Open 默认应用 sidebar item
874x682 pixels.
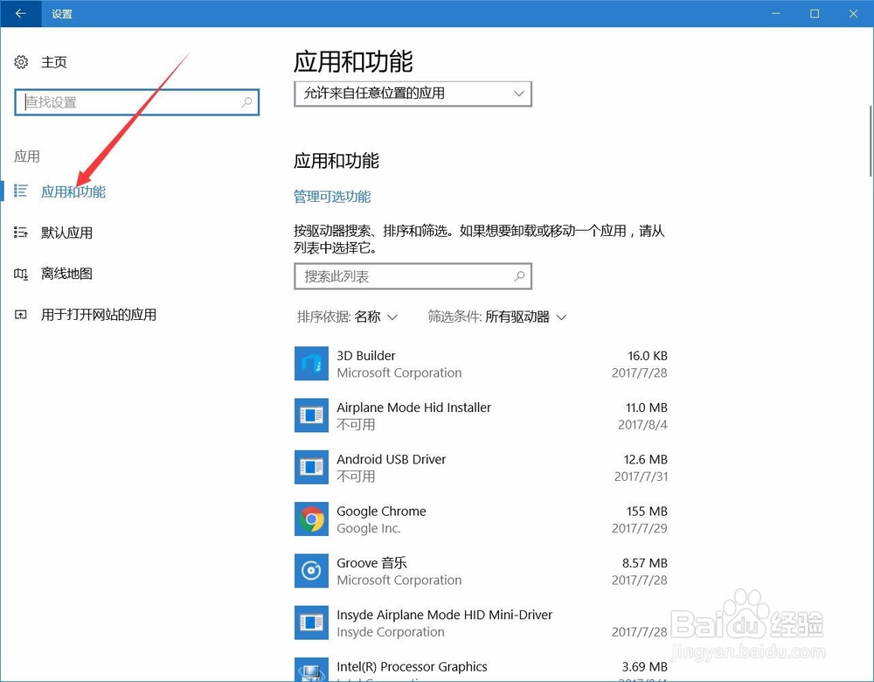point(66,233)
